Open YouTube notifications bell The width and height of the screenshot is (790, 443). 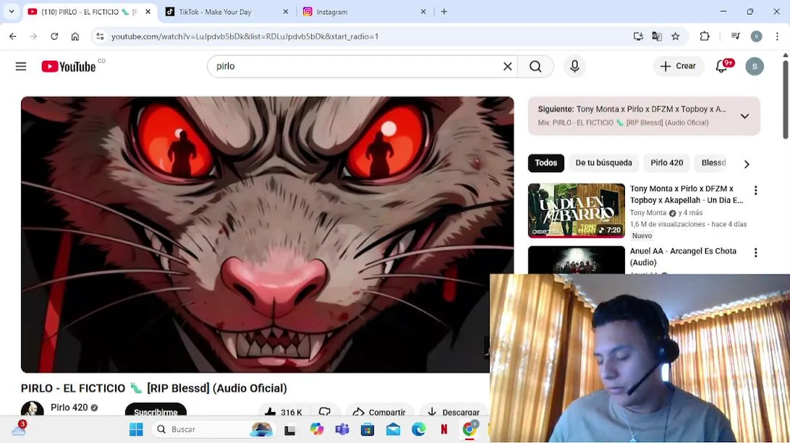tap(722, 66)
